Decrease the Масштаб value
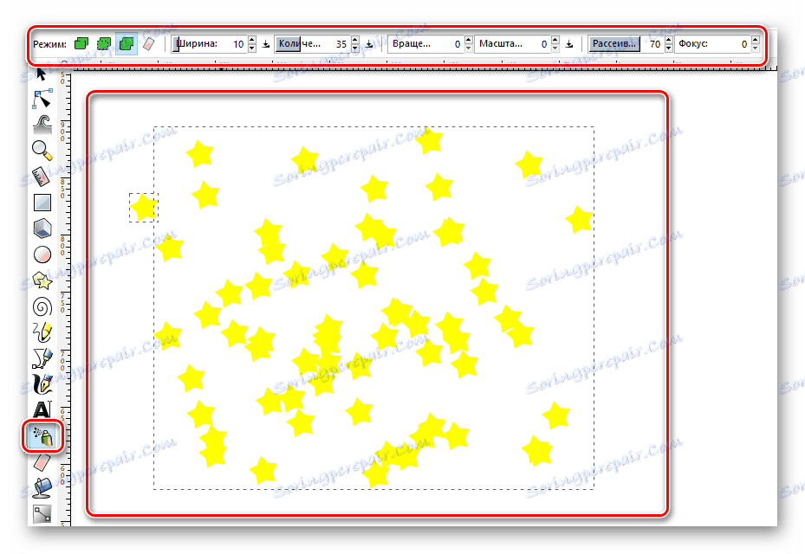Image resolution: width=805 pixels, height=554 pixels. click(555, 48)
